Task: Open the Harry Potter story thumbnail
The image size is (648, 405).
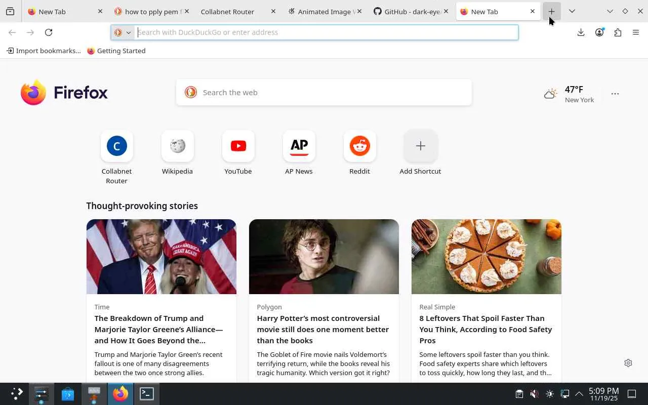Action: [324, 257]
